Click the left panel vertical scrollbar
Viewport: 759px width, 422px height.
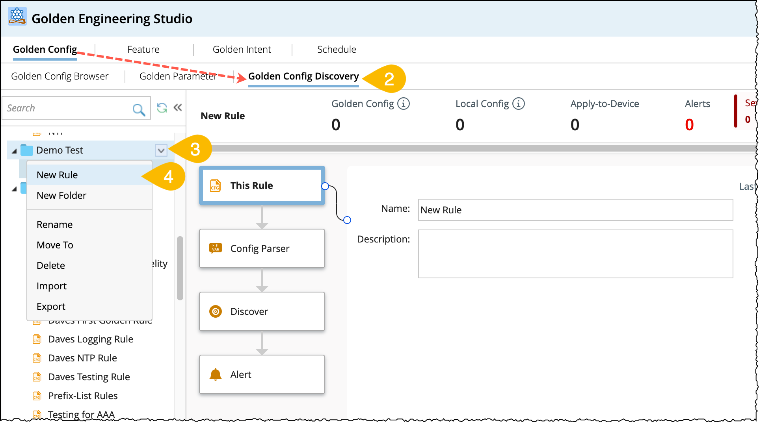pyautogui.click(x=180, y=268)
